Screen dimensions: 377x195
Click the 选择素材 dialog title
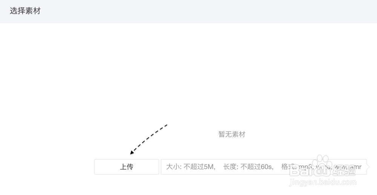tap(25, 11)
